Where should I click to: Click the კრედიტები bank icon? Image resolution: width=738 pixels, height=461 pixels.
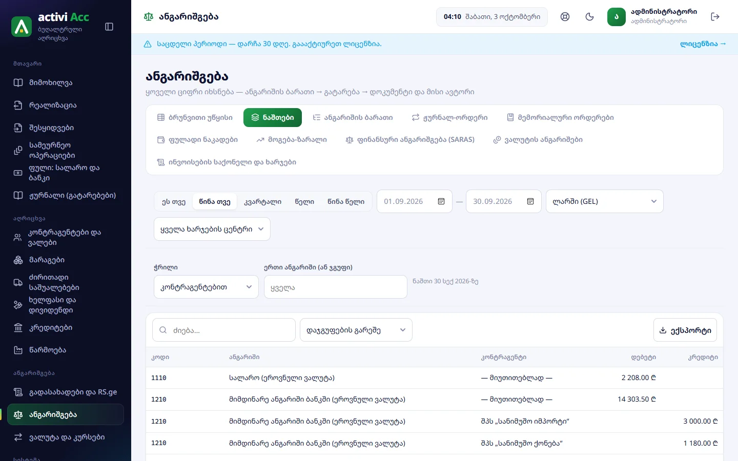[x=18, y=327]
